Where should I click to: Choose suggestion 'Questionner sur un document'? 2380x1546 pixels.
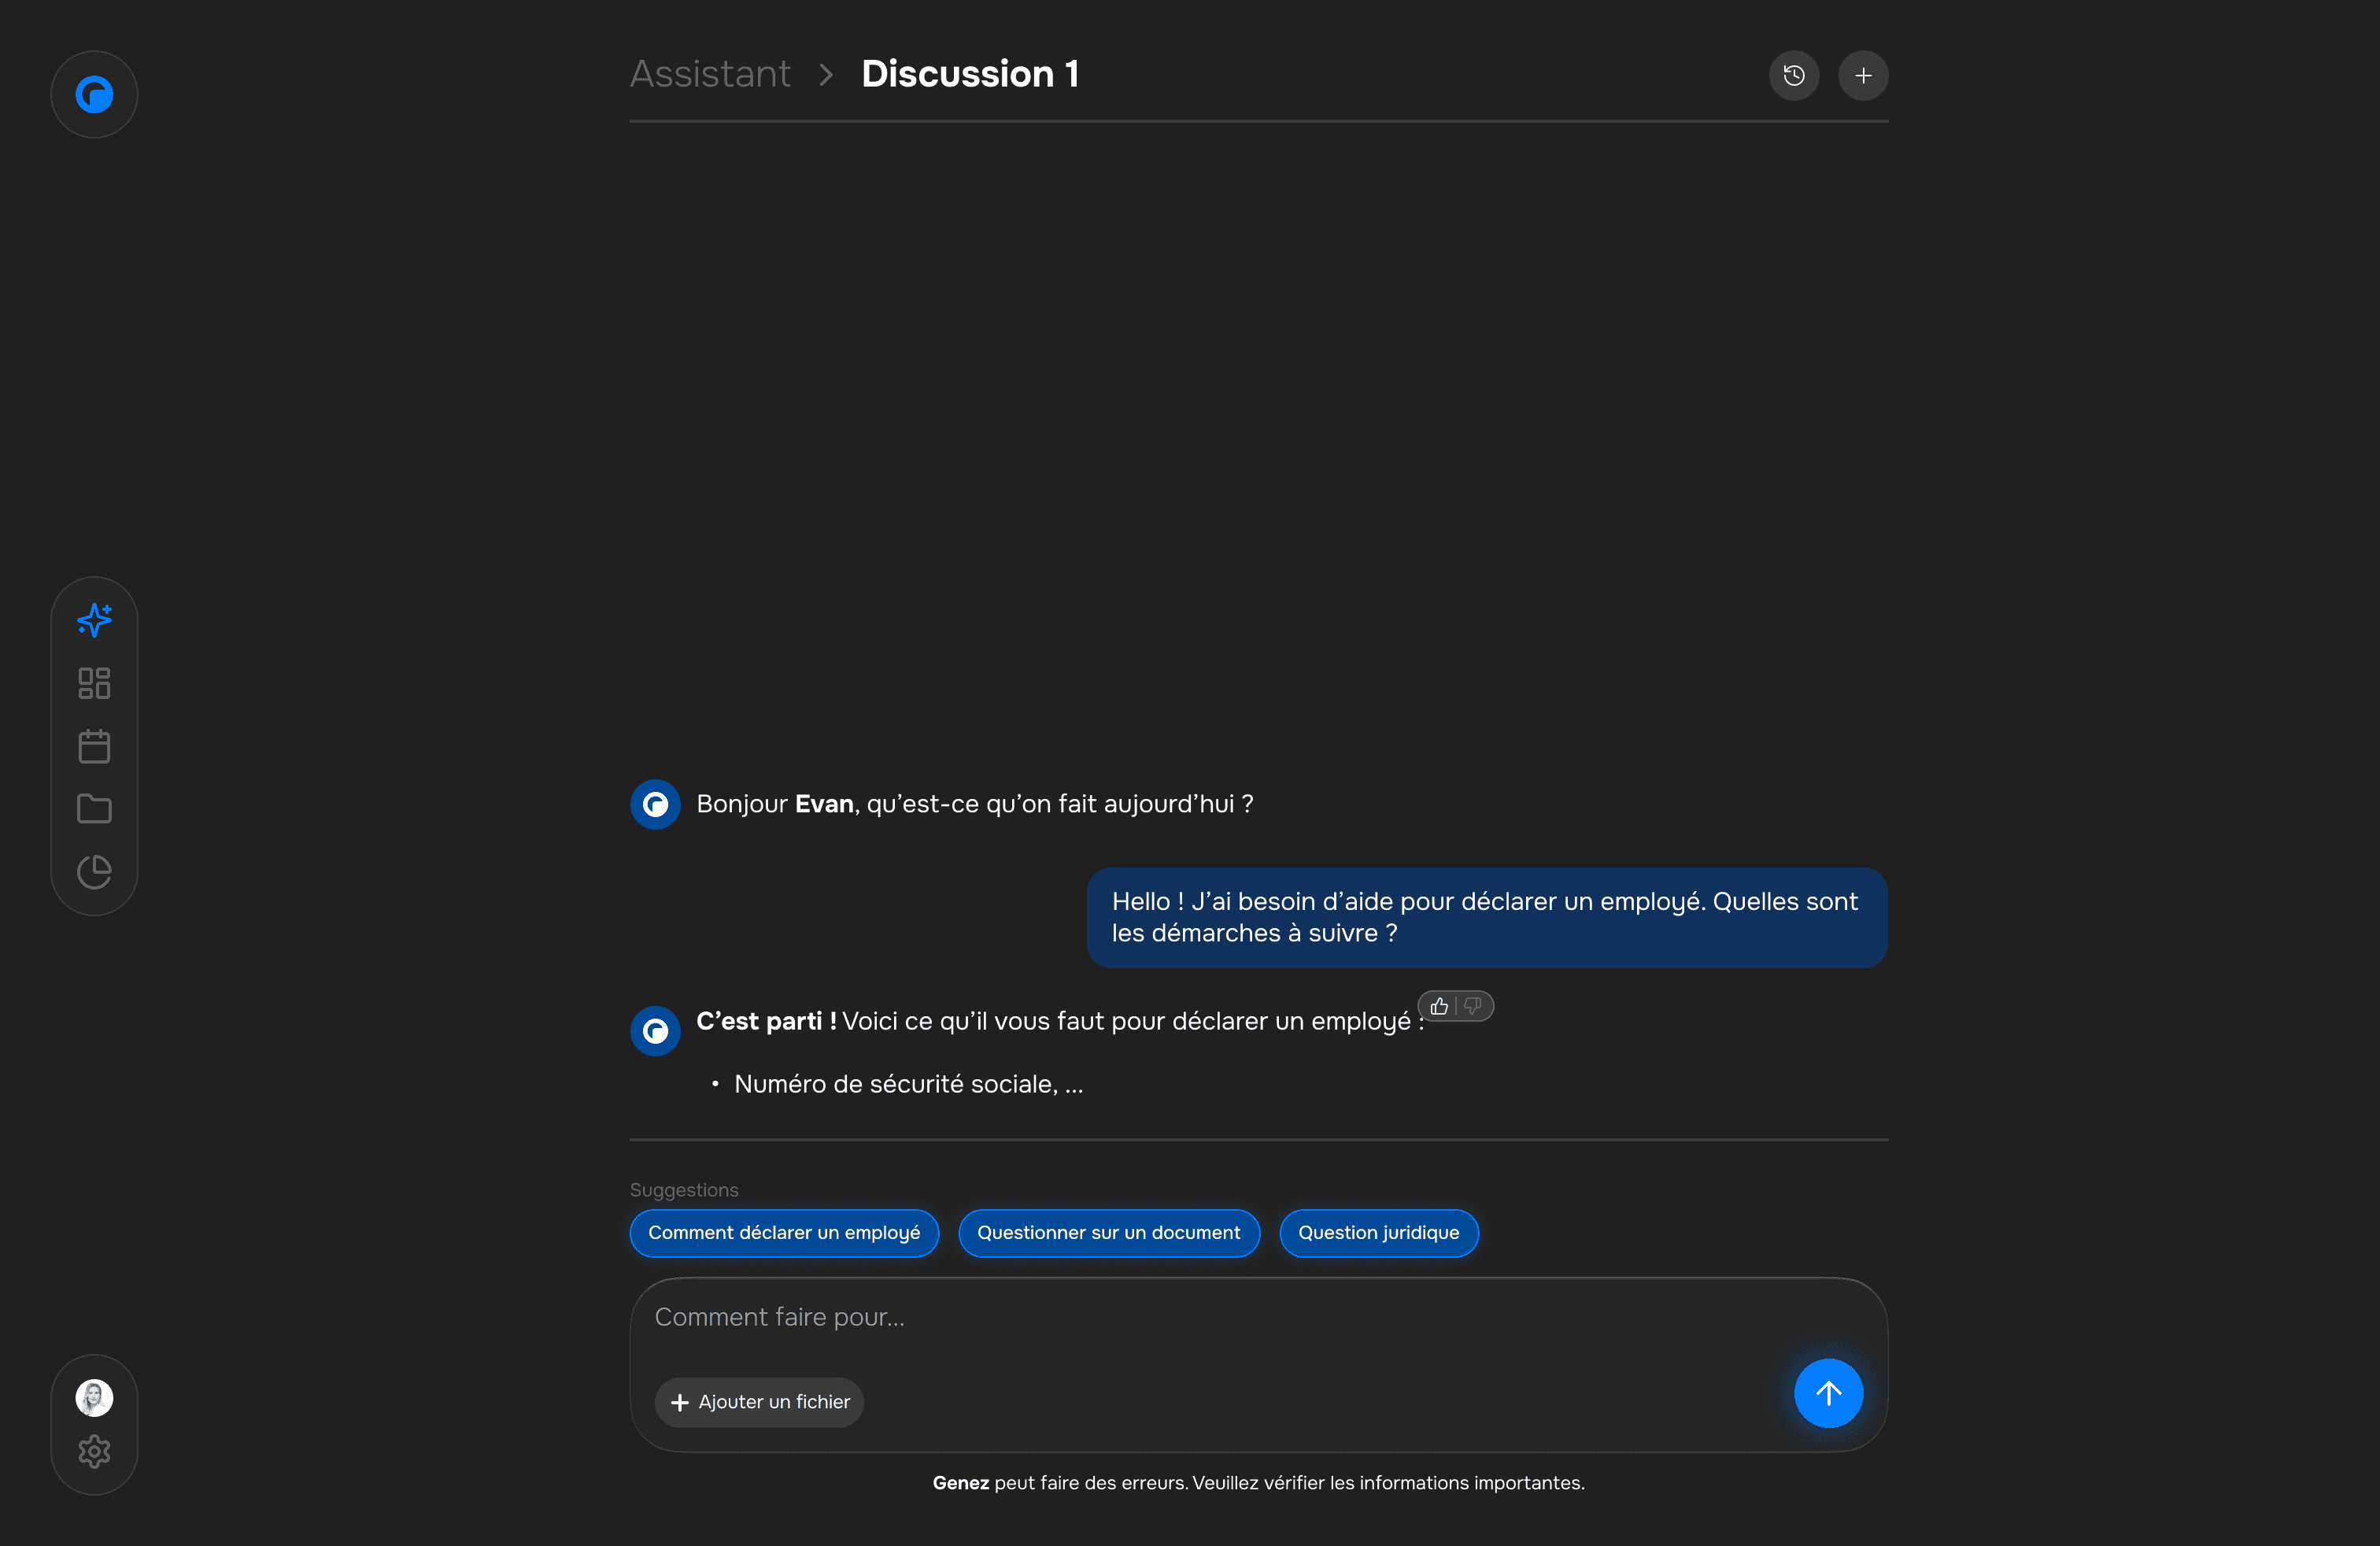coord(1108,1232)
